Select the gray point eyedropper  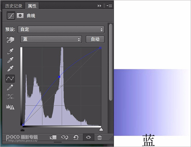(x=11, y=60)
